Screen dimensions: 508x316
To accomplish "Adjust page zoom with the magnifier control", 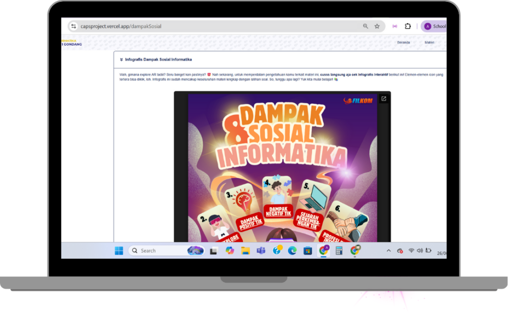I will tap(366, 25).
